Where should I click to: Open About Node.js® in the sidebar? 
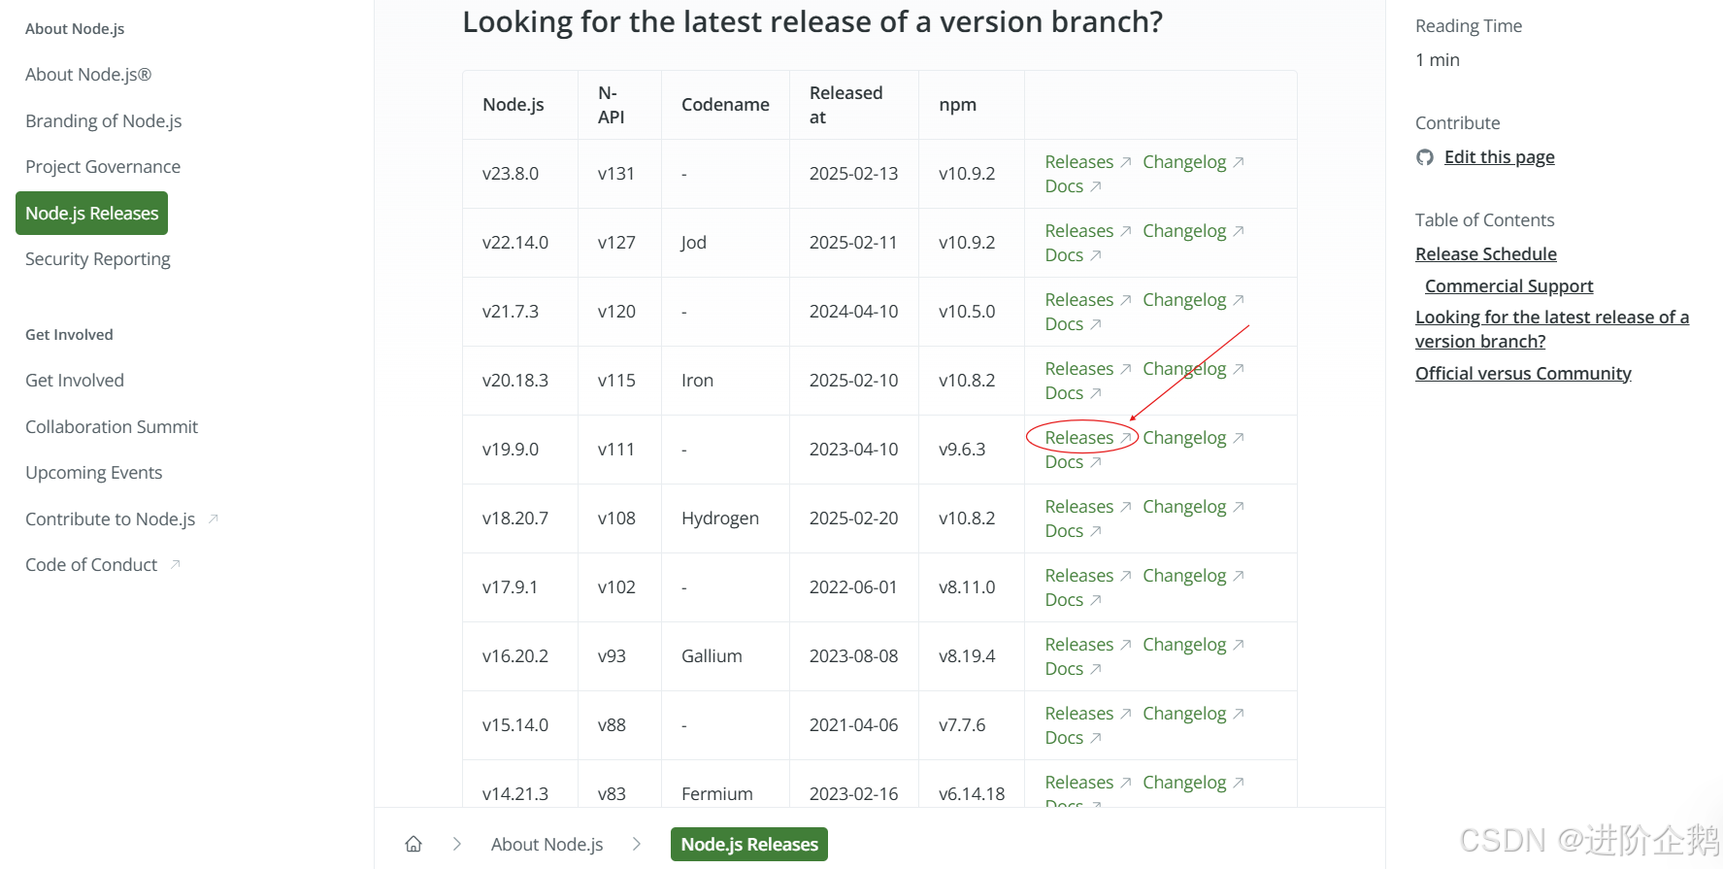coord(88,75)
